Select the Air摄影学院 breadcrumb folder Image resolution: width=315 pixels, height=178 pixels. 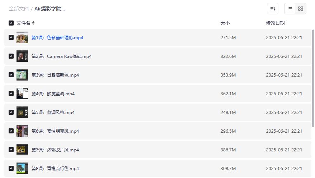click(50, 9)
